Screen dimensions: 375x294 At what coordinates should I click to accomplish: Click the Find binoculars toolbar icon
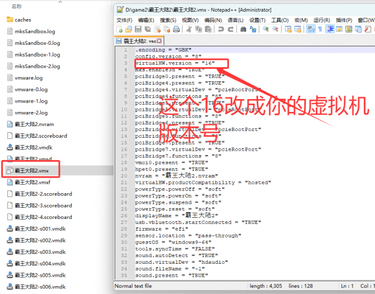(x=243, y=29)
